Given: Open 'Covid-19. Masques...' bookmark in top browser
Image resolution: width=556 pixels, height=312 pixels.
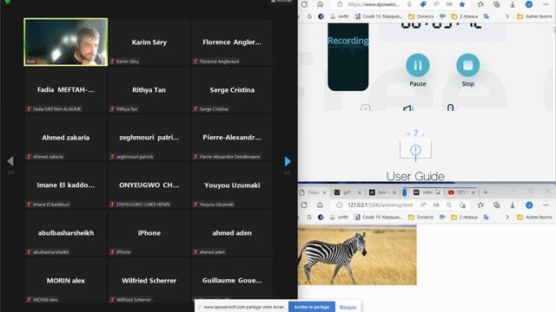Looking at the screenshot, I should (379, 16).
